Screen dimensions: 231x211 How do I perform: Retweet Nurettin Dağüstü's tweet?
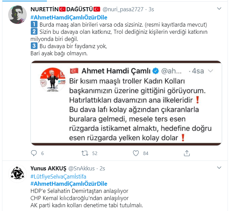coord(85,153)
